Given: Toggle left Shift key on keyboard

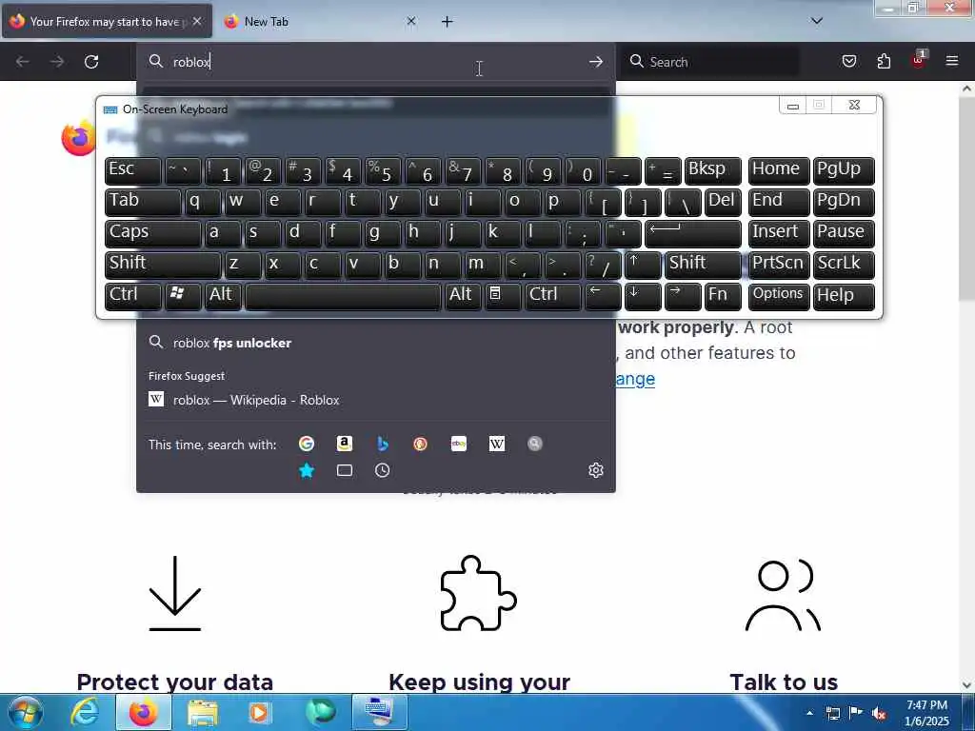Looking at the screenshot, I should coord(163,266).
